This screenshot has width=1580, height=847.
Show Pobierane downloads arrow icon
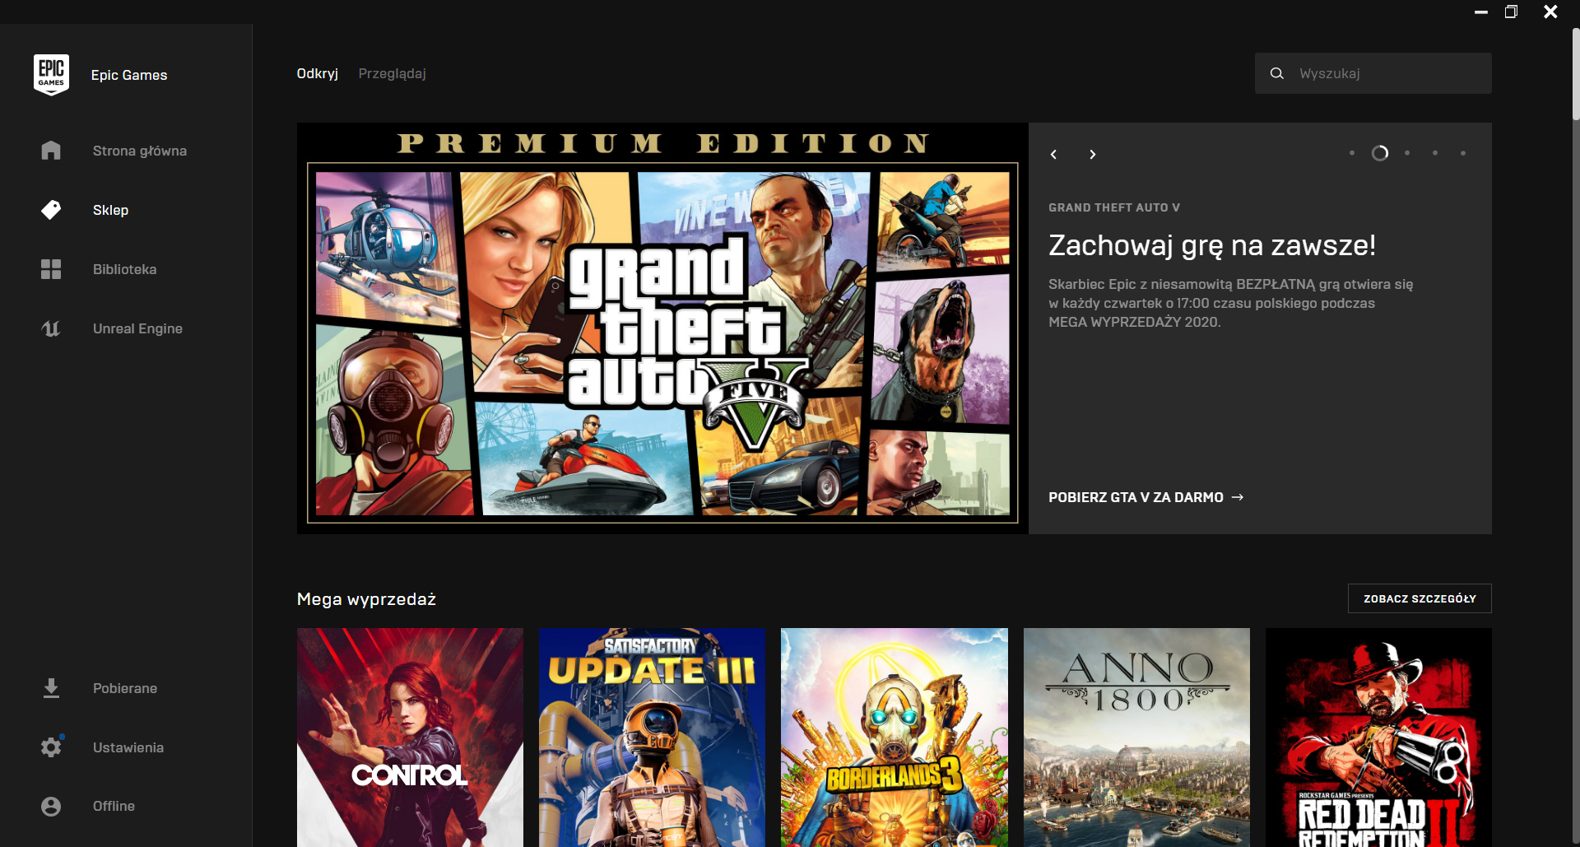51,688
